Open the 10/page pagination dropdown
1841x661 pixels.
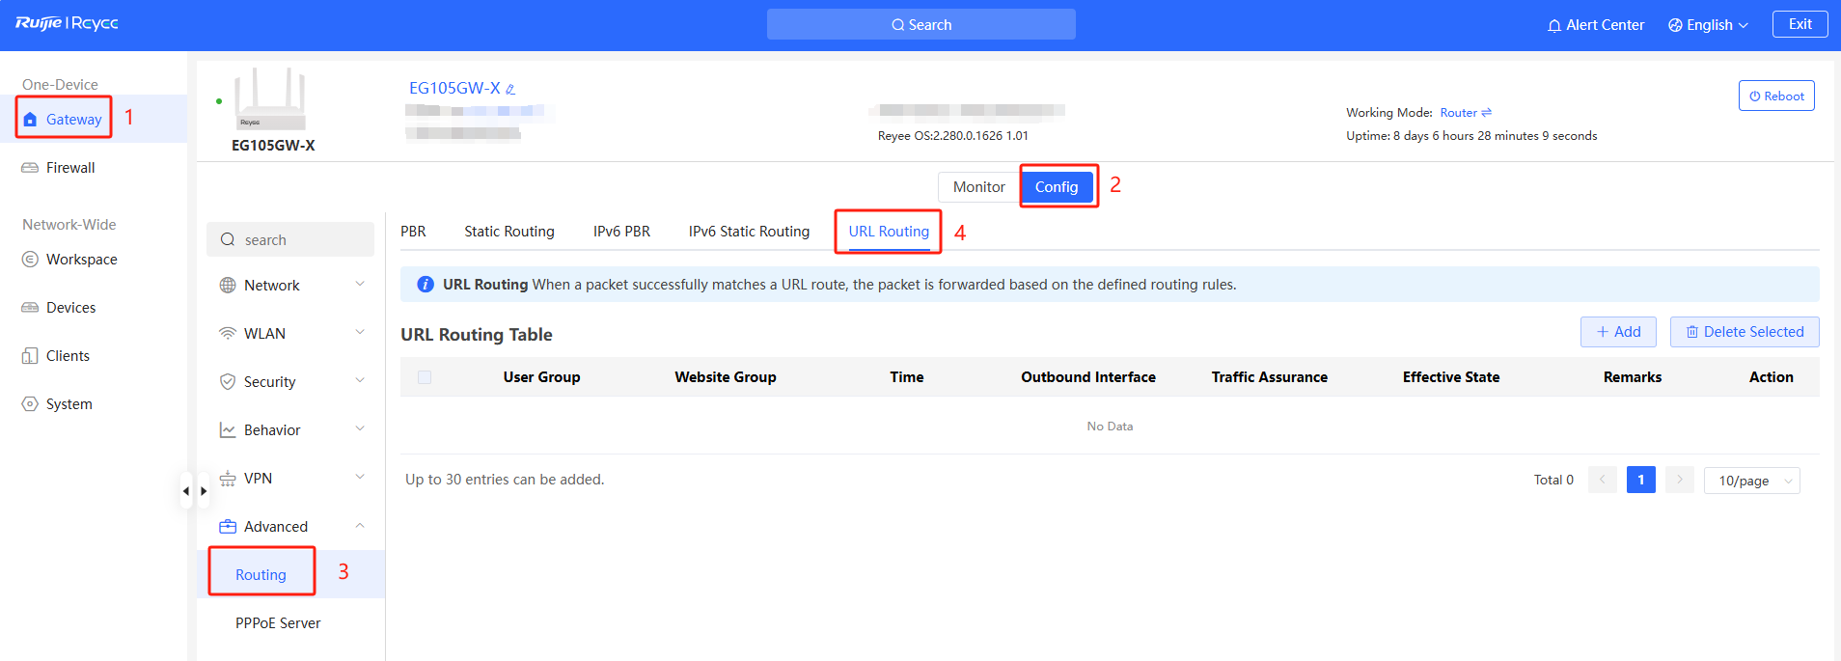click(x=1751, y=481)
